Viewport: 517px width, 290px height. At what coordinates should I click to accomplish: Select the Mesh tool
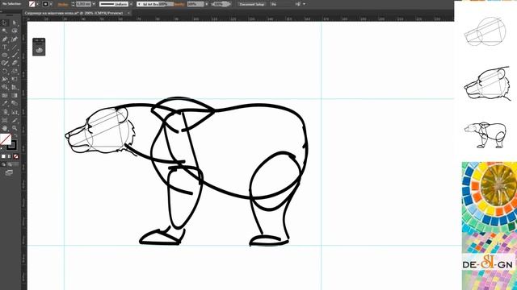5,96
